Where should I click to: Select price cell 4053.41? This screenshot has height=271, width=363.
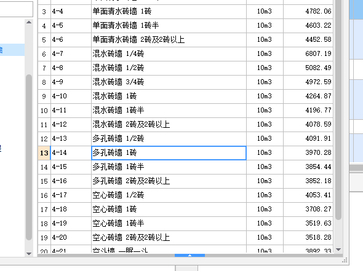click(308, 195)
